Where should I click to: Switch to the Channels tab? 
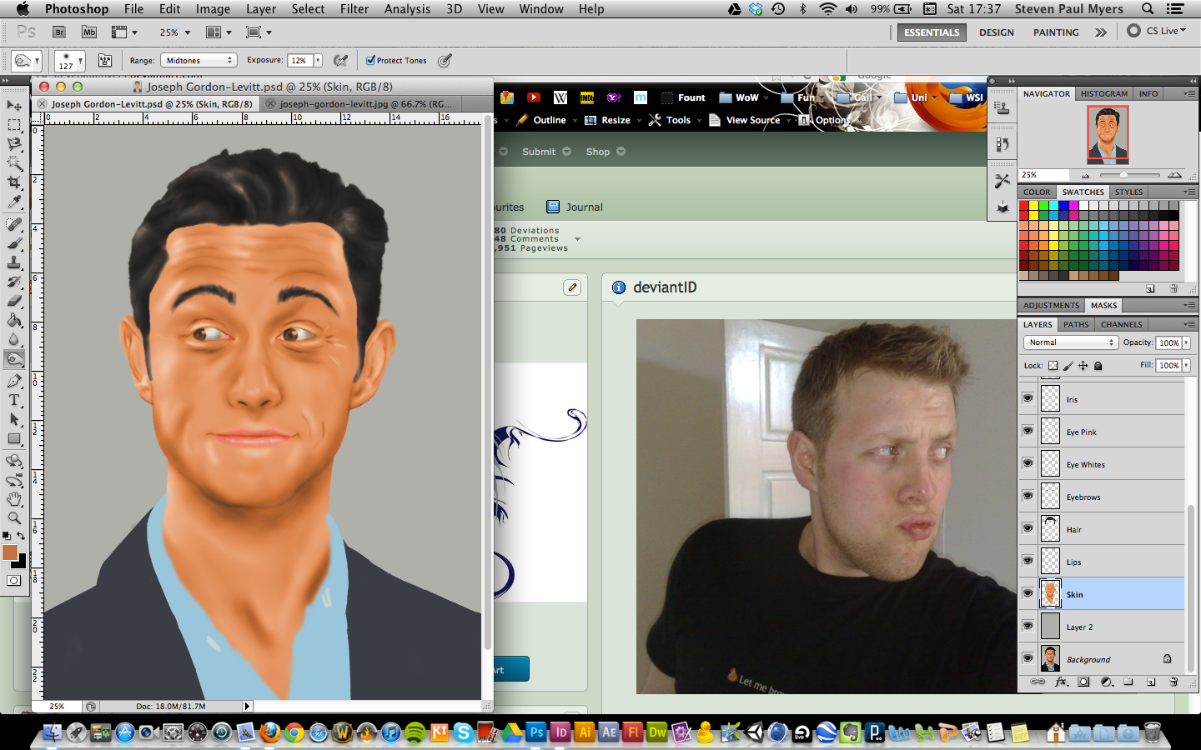(1121, 325)
